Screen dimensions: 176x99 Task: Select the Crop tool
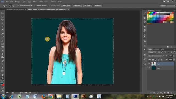click(x=2, y=27)
